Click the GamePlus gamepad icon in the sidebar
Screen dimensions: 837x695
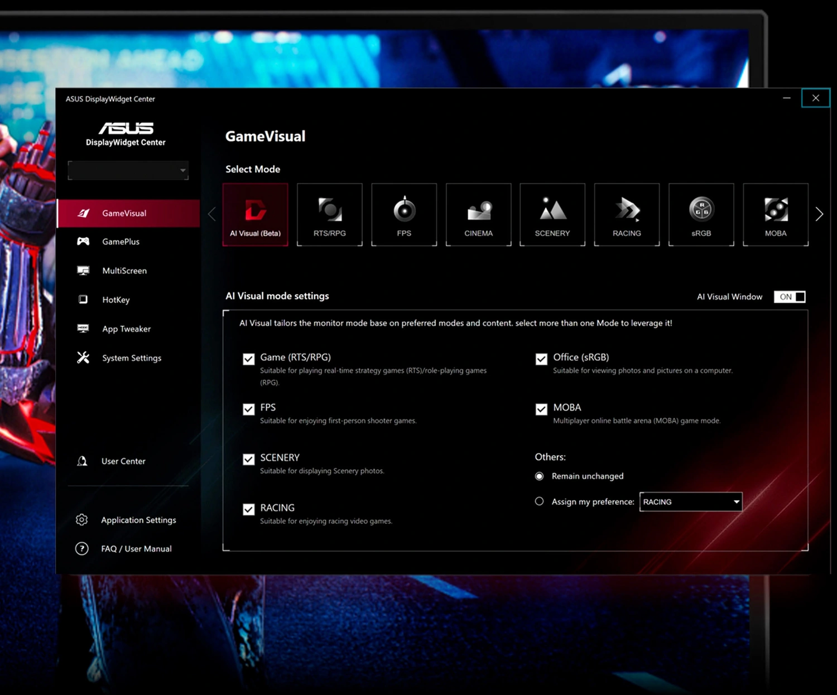point(83,242)
